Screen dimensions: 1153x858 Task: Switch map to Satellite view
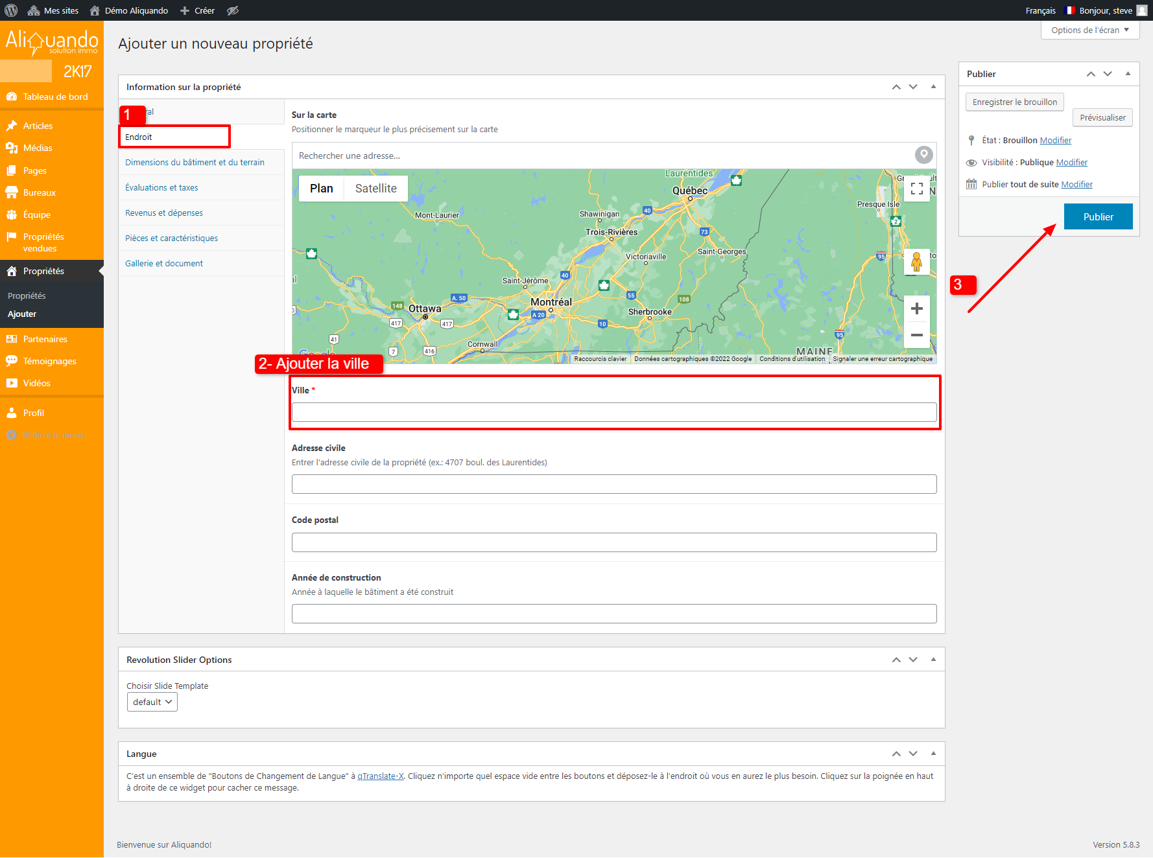pos(375,189)
